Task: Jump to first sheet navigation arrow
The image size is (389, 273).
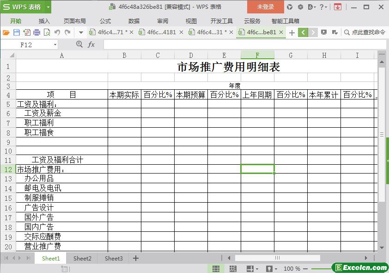Action: click(6, 258)
